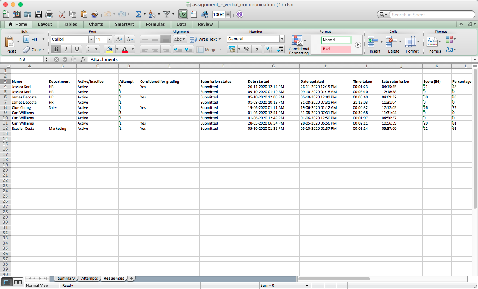The width and height of the screenshot is (478, 289).
Task: Click the increase indent icon
Action: pos(189,49)
